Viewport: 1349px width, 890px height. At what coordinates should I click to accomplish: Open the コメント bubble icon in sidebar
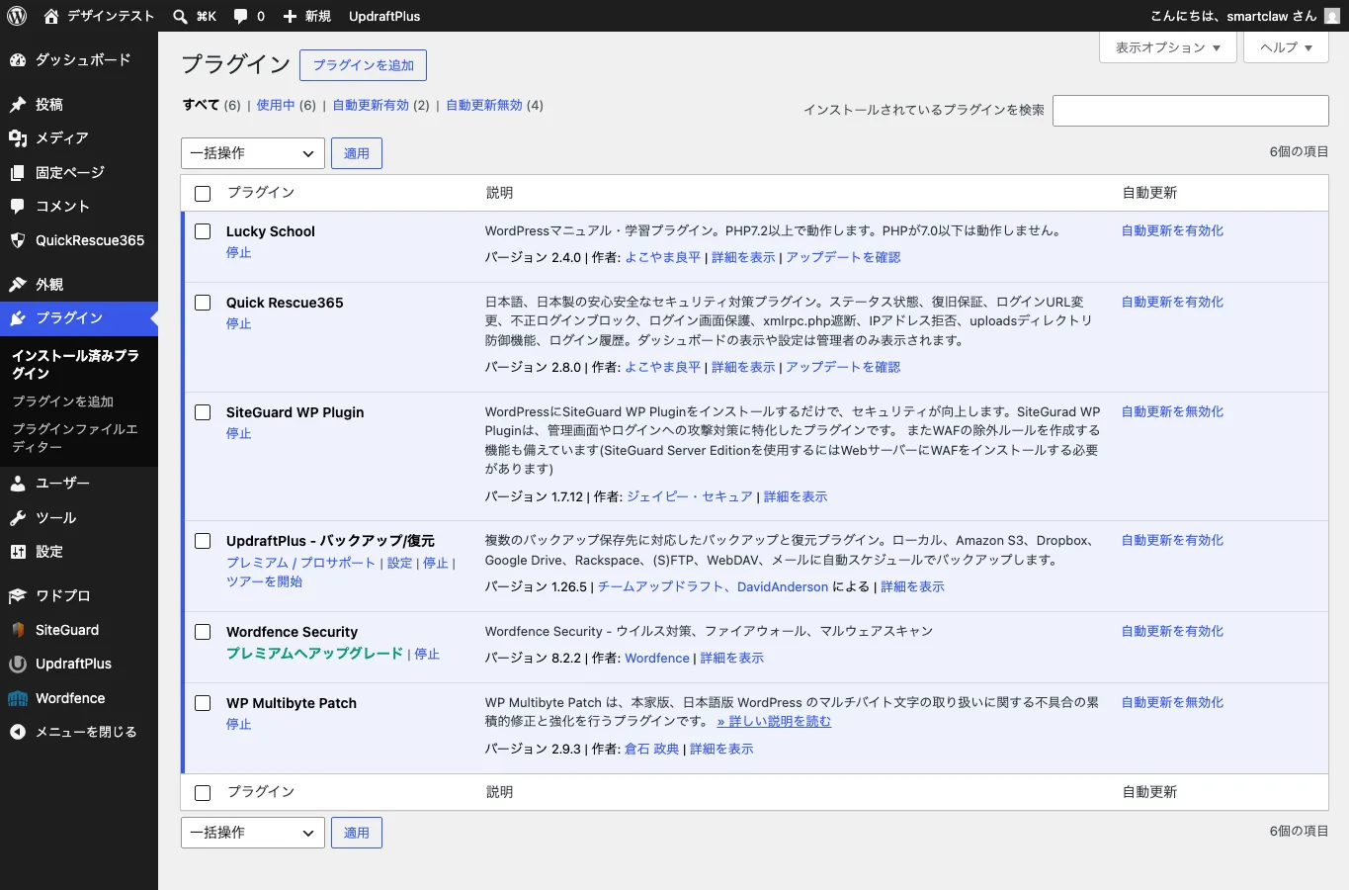pos(18,207)
